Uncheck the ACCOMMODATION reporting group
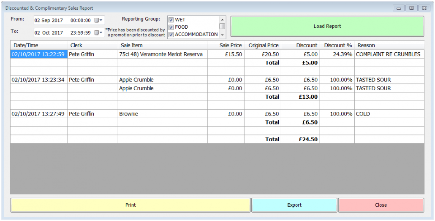The image size is (435, 221). click(171, 35)
